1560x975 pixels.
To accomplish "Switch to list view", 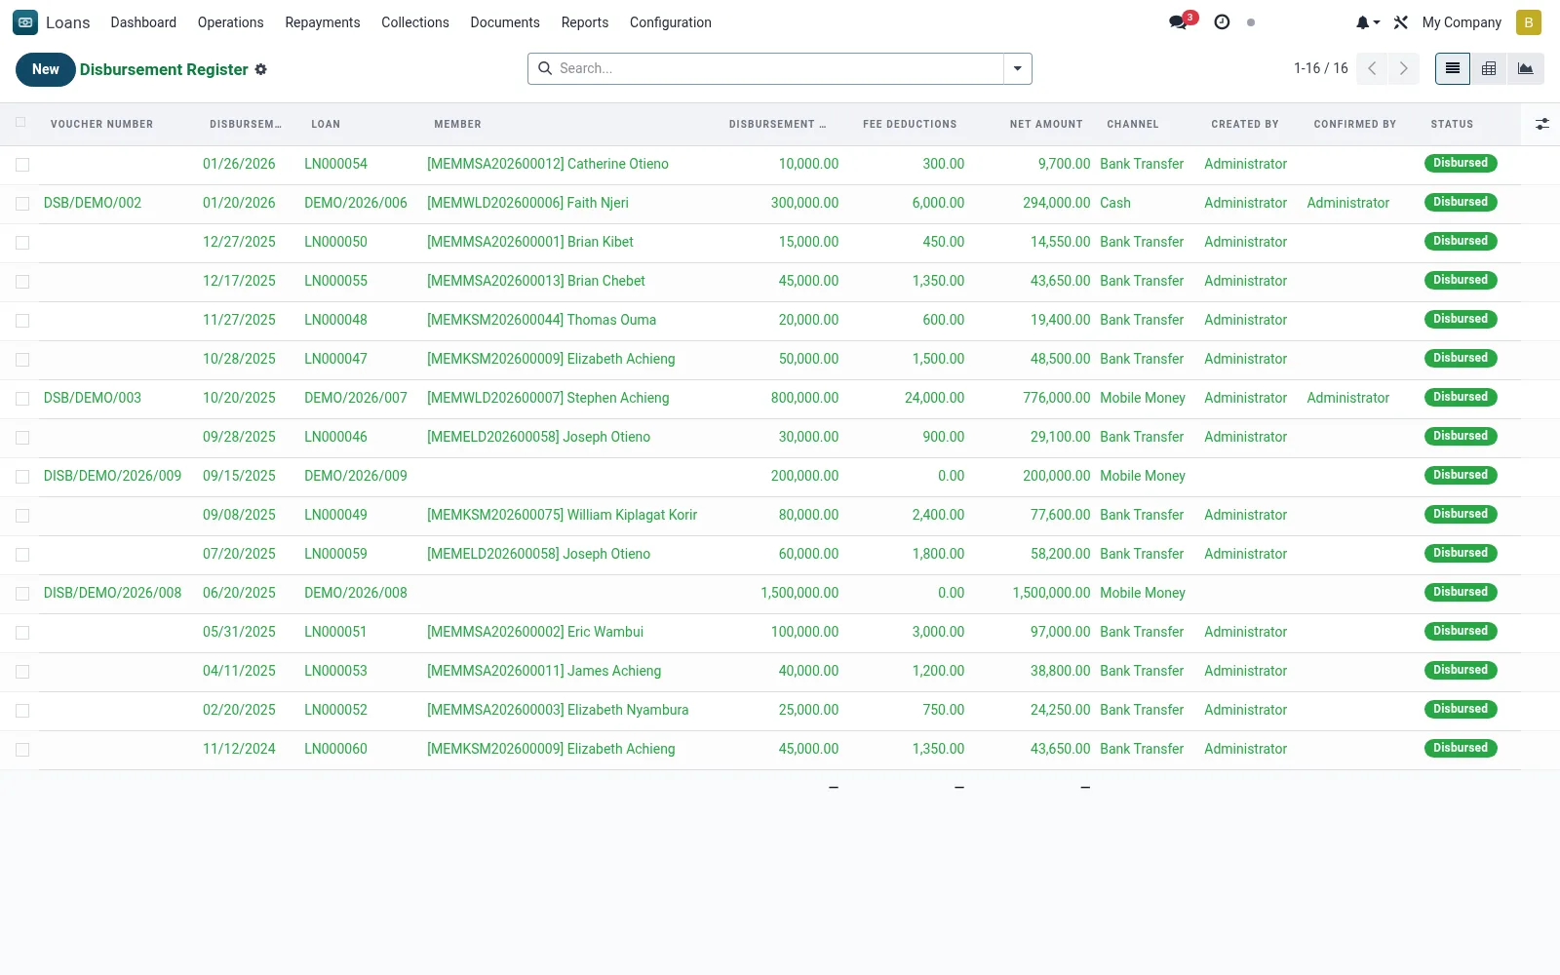I will [1453, 68].
